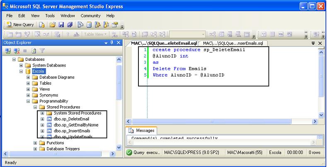This screenshot has width=327, height=167.
Task: Click the editor vertical scrollbar up arrow
Action: [x=321, y=52]
